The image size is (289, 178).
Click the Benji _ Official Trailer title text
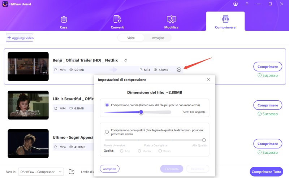(x=85, y=60)
